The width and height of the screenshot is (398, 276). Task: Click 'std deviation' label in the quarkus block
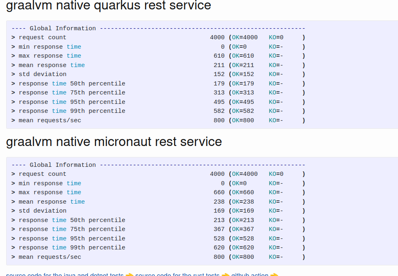[42, 74]
